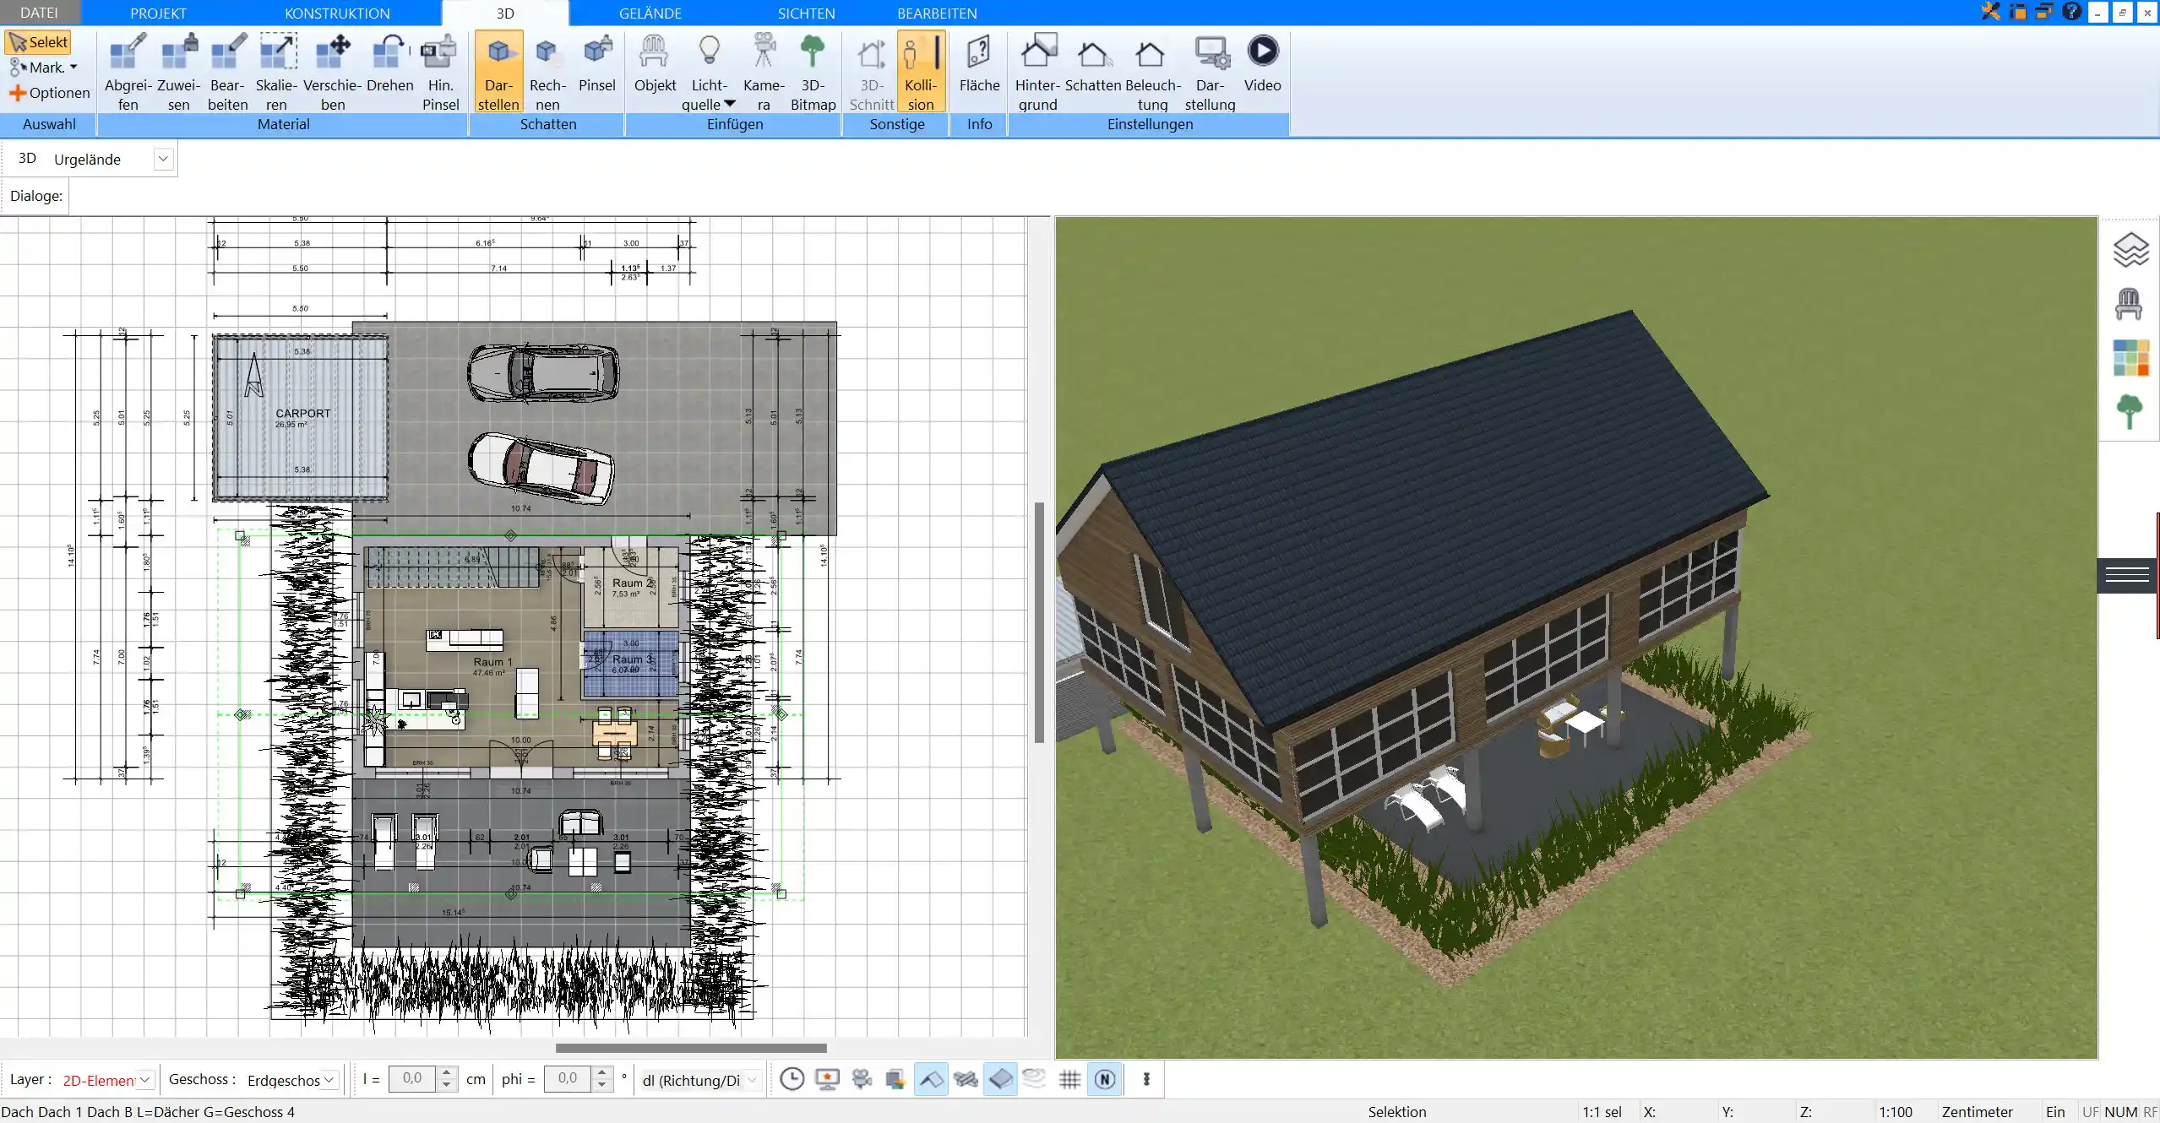The image size is (2160, 1123).
Task: Select the shadow Pinsel tool
Action: coord(597,63)
